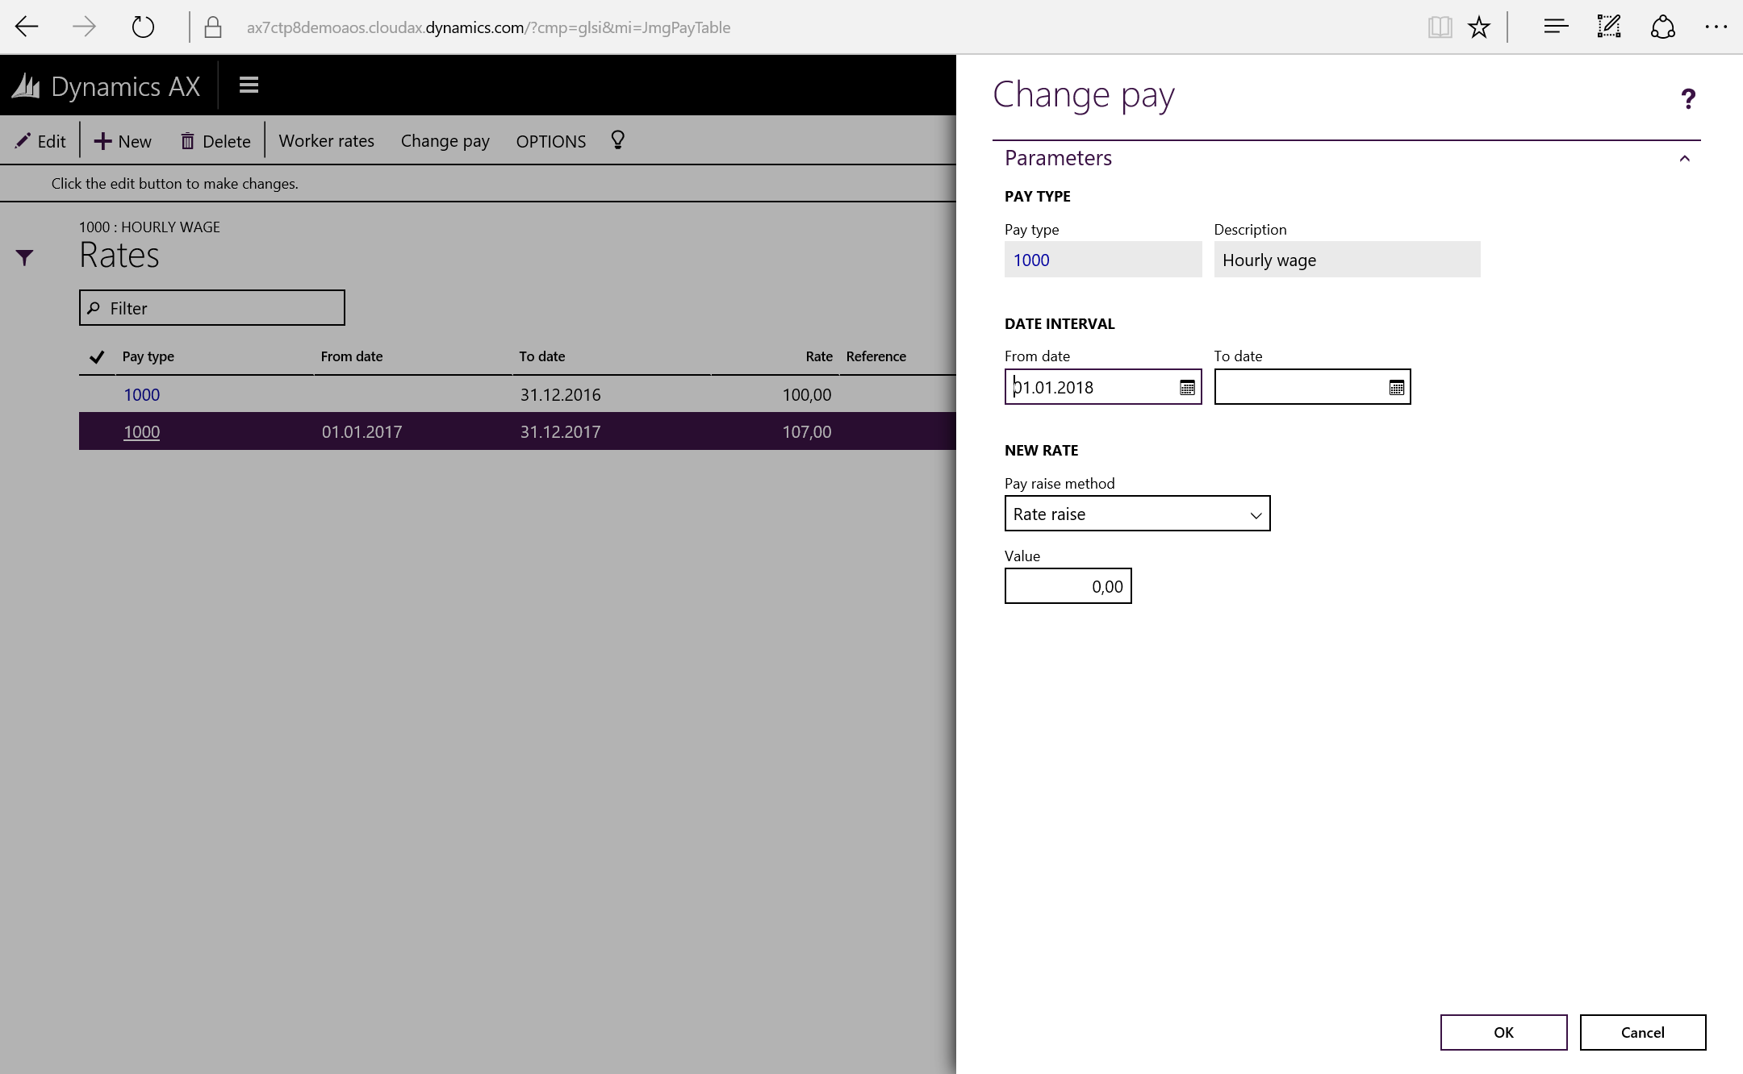1743x1074 pixels.
Task: Select the row with To date 31.12.2016
Action: [x=560, y=394]
